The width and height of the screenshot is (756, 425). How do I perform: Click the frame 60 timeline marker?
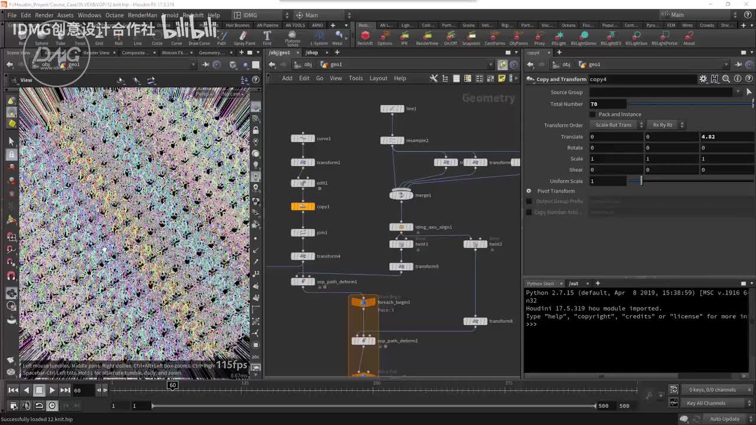pyautogui.click(x=172, y=385)
